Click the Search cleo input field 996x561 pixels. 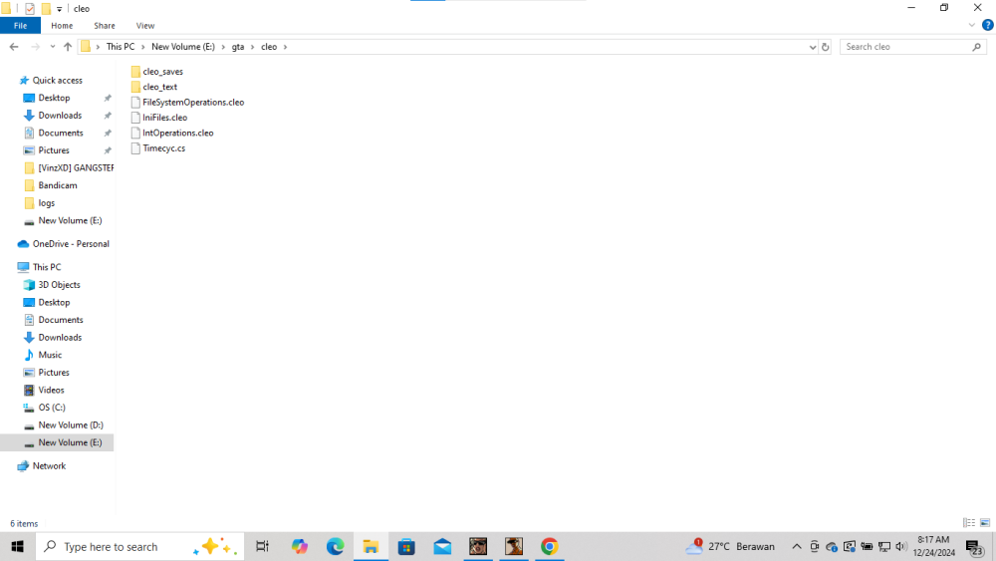tap(907, 47)
